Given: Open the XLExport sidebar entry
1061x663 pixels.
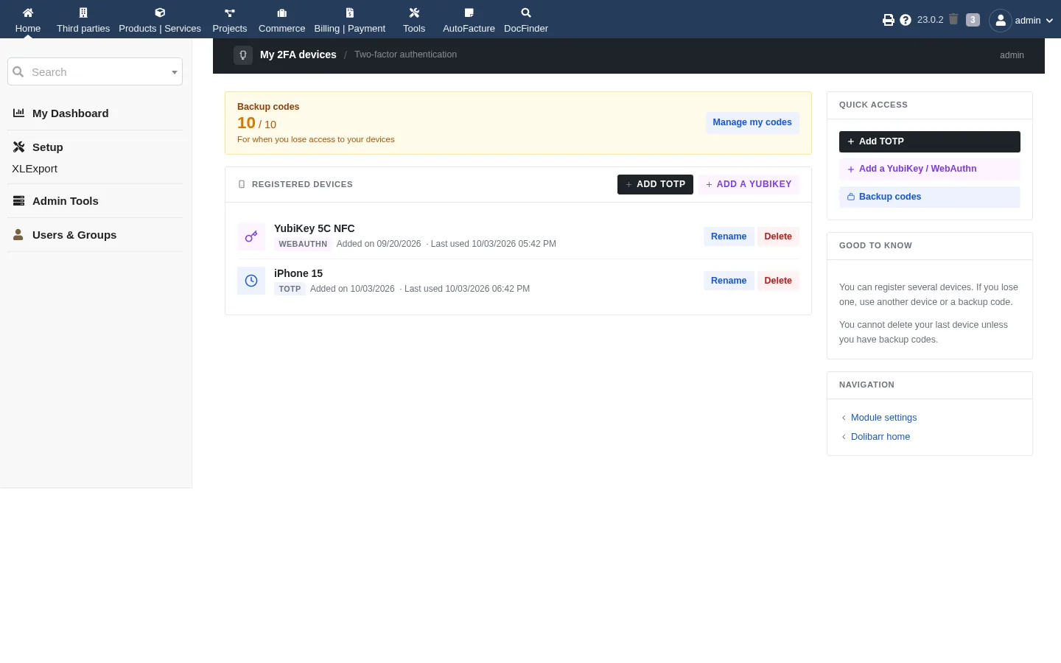Looking at the screenshot, I should coord(35,169).
